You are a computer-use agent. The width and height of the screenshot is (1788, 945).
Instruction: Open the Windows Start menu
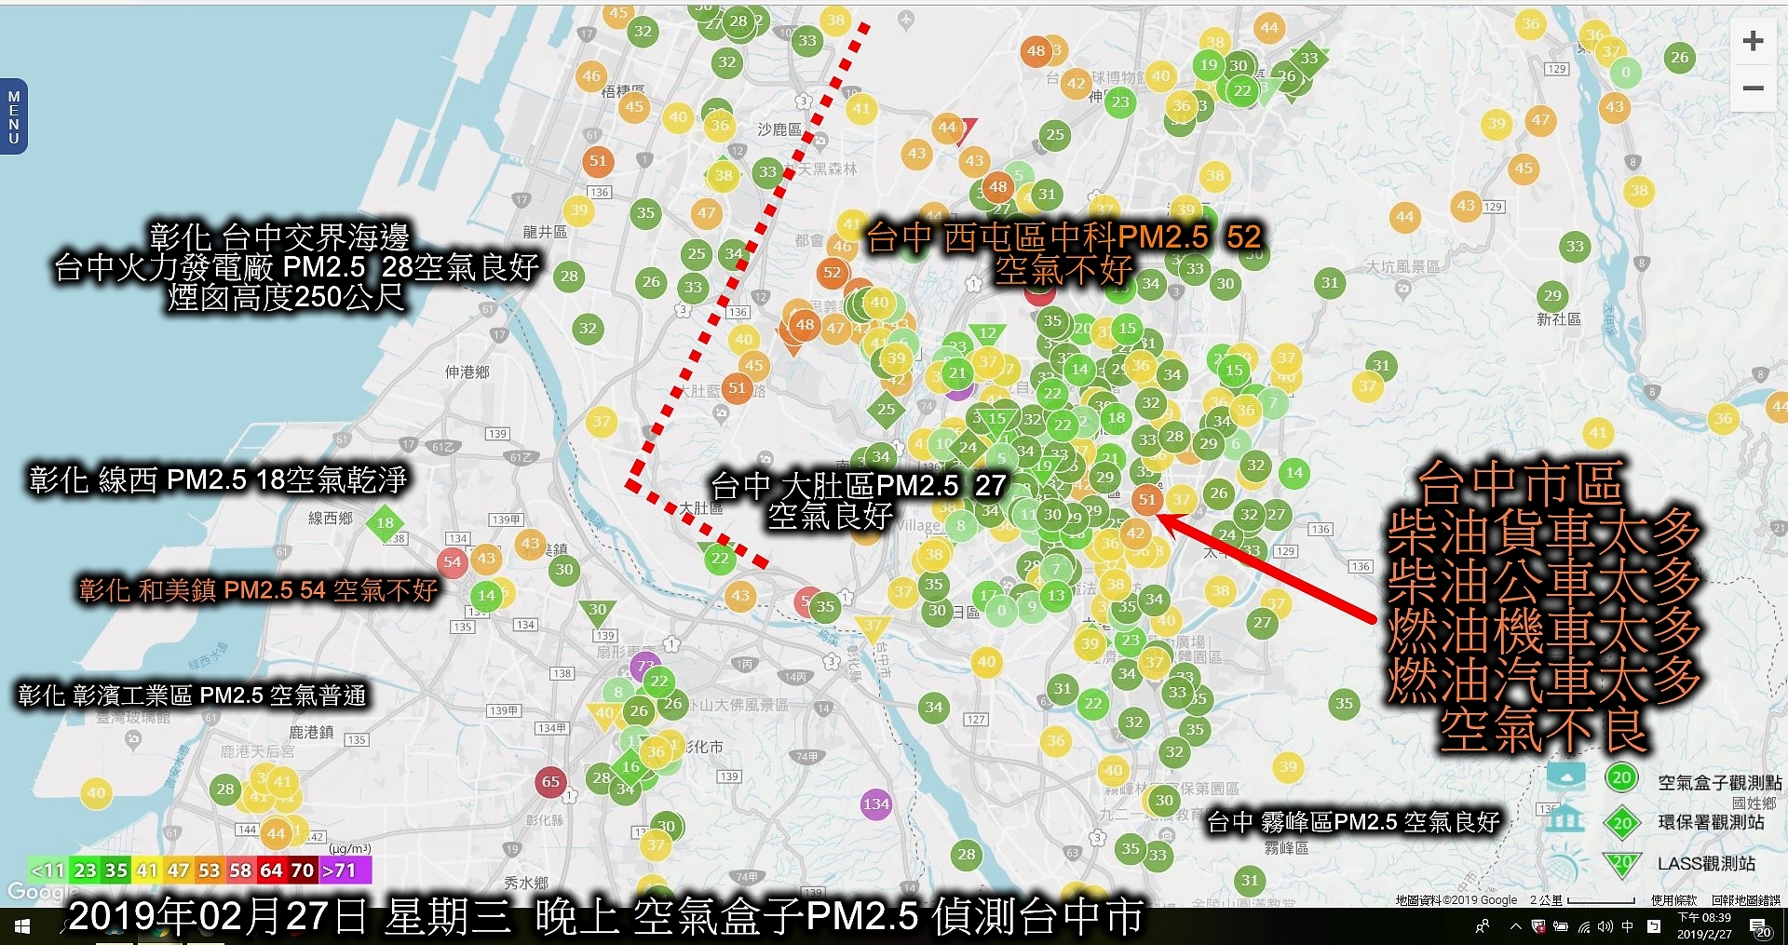coord(21,926)
